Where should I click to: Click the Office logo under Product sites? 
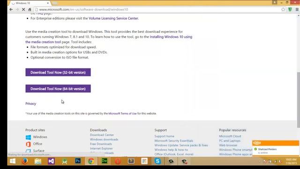tap(28, 144)
